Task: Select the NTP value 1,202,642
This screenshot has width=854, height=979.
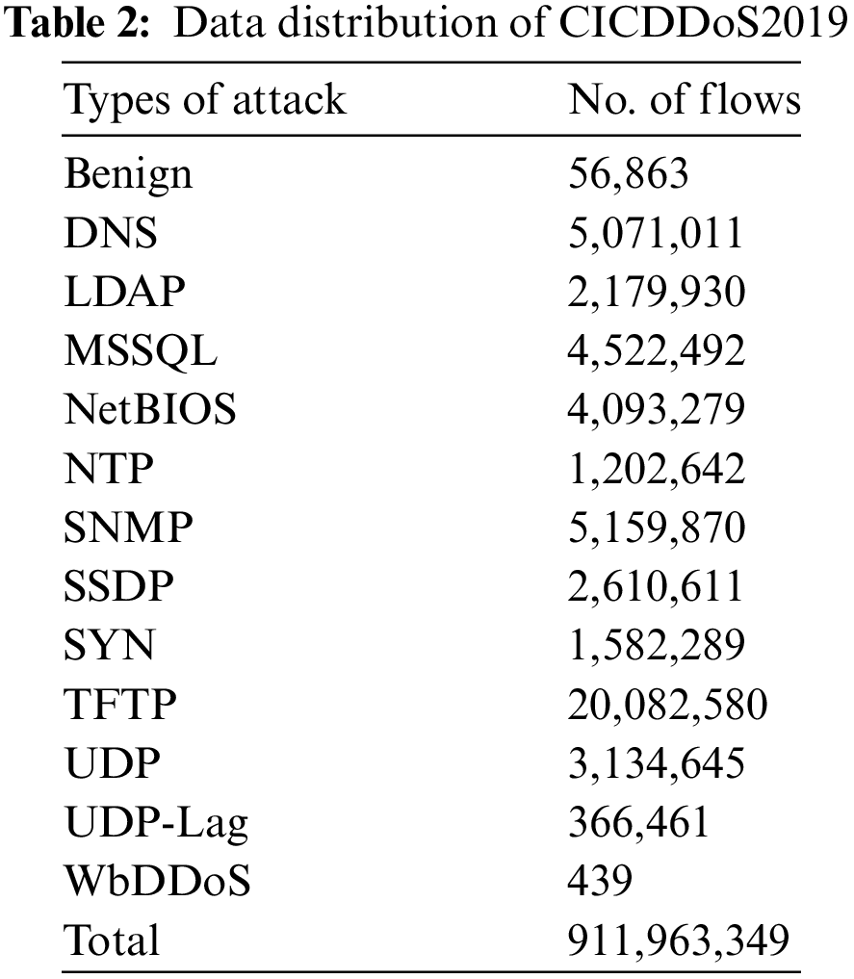Action: [x=657, y=469]
